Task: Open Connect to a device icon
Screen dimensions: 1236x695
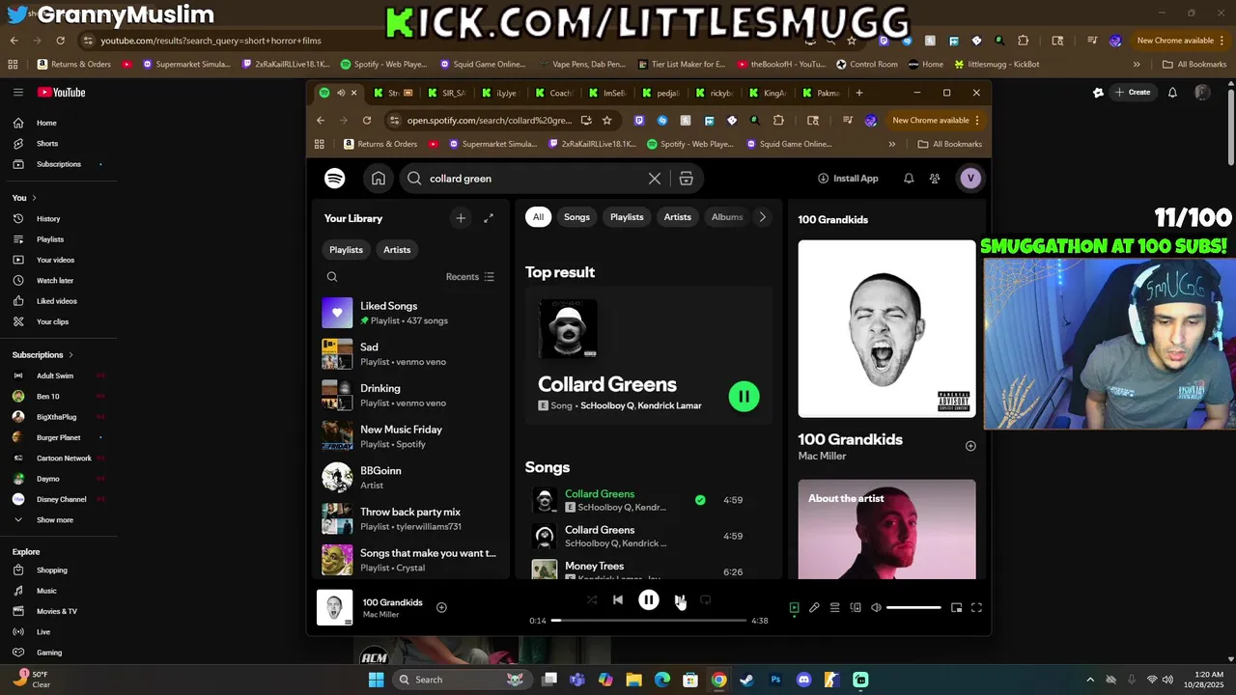Action: (x=856, y=608)
